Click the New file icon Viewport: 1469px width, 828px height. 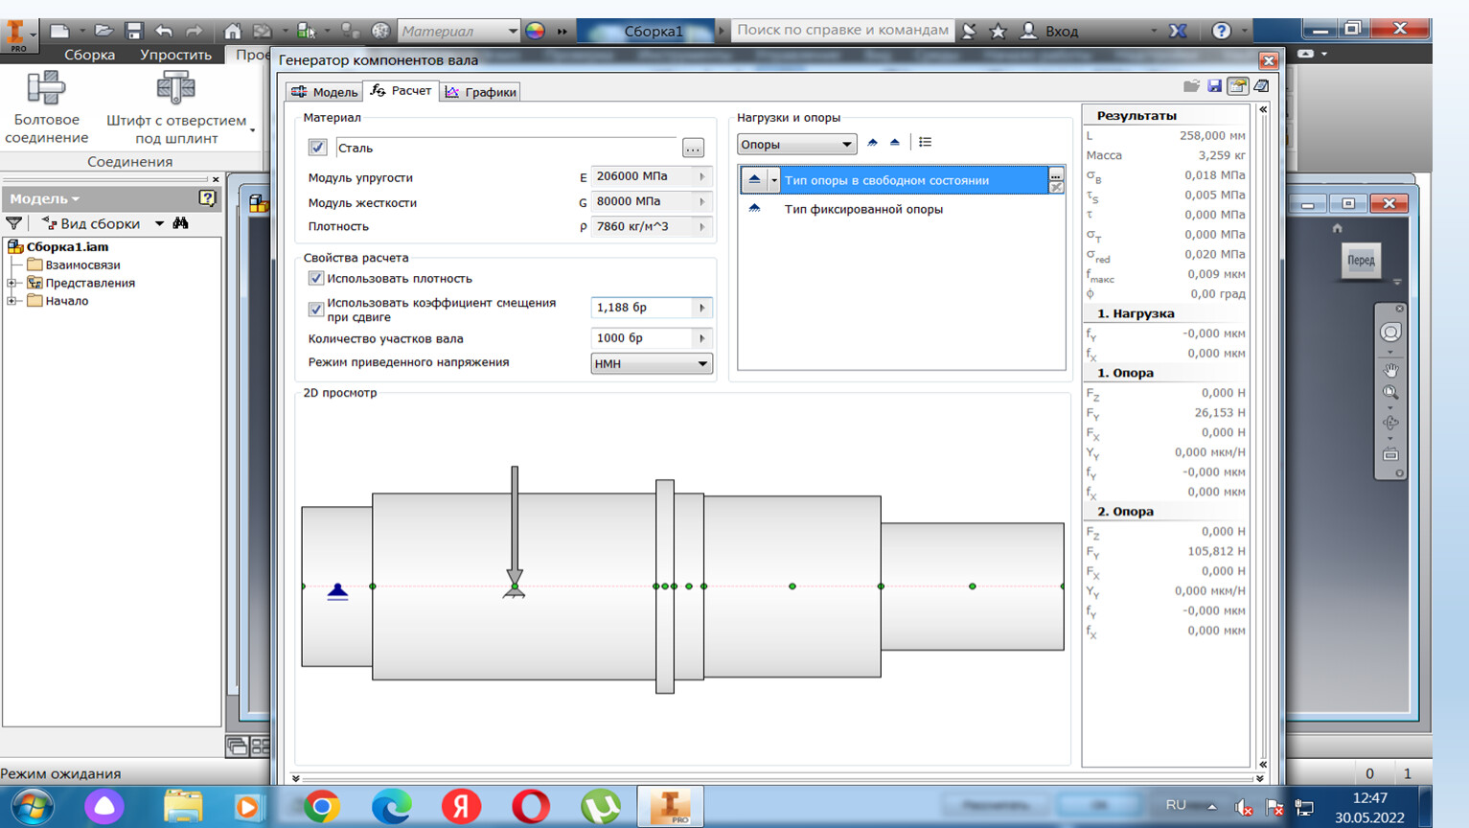[x=59, y=31]
